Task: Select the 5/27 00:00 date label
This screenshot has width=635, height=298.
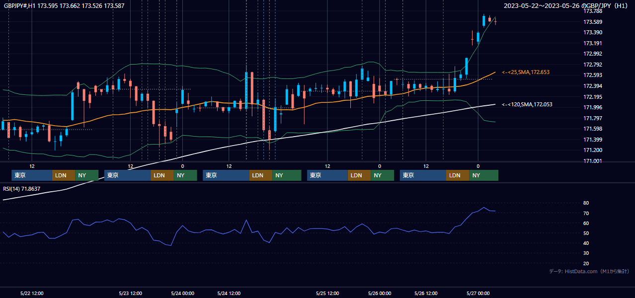Action: tap(478, 293)
